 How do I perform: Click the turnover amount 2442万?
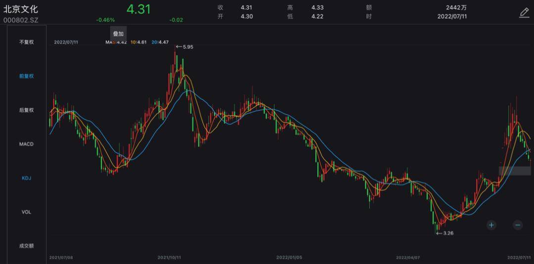pos(456,7)
